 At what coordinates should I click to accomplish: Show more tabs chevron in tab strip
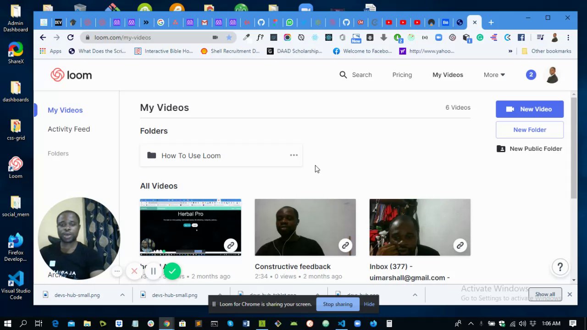click(146, 22)
